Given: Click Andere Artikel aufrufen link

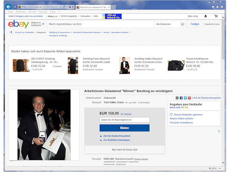Looking at the screenshot, I should pos(181,118).
